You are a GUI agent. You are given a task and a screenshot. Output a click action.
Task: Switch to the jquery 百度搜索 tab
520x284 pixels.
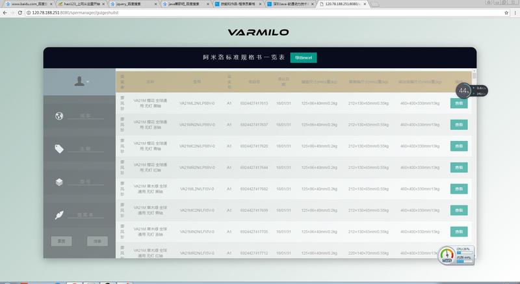[x=132, y=4]
